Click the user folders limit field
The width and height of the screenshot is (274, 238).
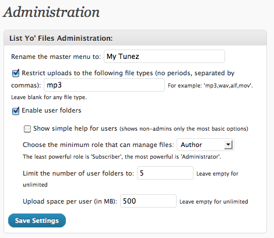coord(165,173)
